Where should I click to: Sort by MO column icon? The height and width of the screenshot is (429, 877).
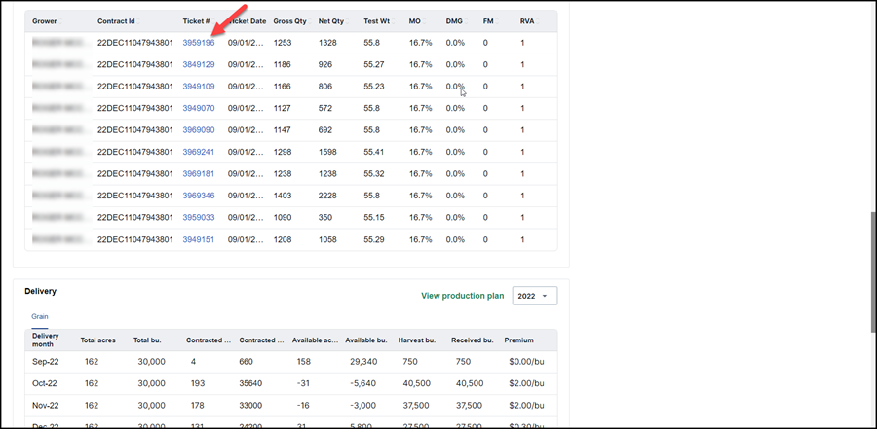[x=424, y=21]
